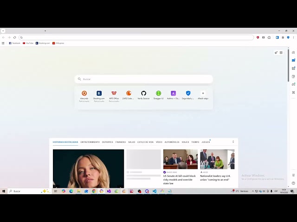Image resolution: width=297 pixels, height=222 pixels.
Task: Open the blonde woman featured story image
Action: (x=89, y=168)
